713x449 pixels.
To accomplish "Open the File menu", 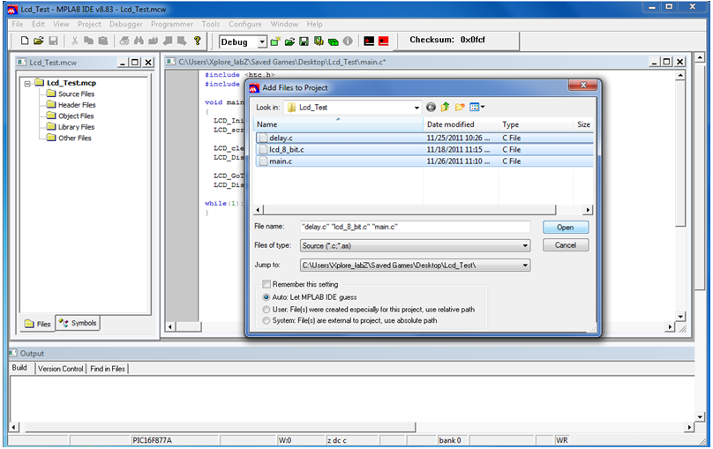I will click(18, 24).
